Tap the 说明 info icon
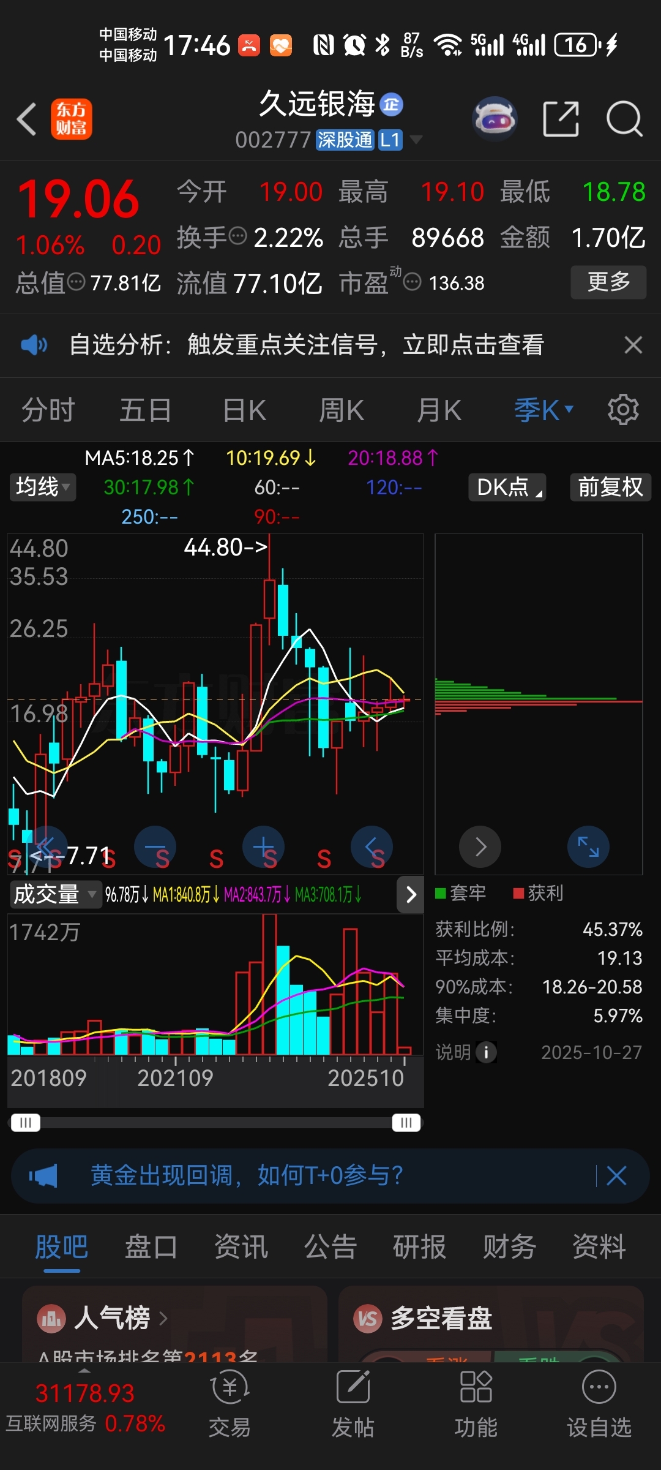The width and height of the screenshot is (661, 1470). 487,1052
